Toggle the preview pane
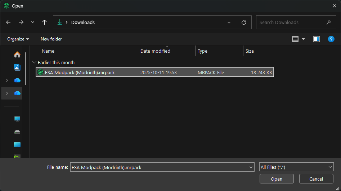Viewport: 341px width, 191px height. pos(317,39)
